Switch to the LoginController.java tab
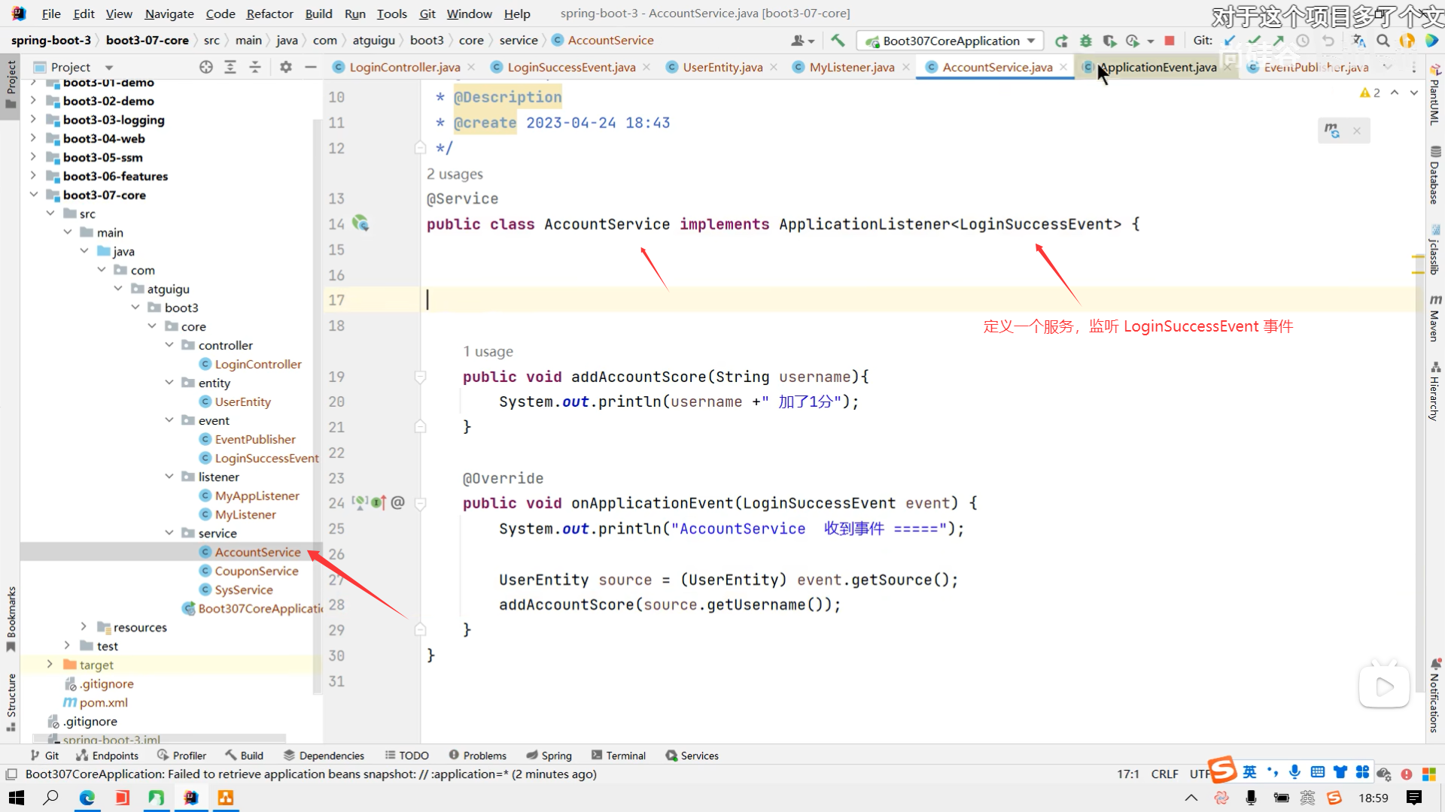The width and height of the screenshot is (1445, 812). (x=404, y=67)
